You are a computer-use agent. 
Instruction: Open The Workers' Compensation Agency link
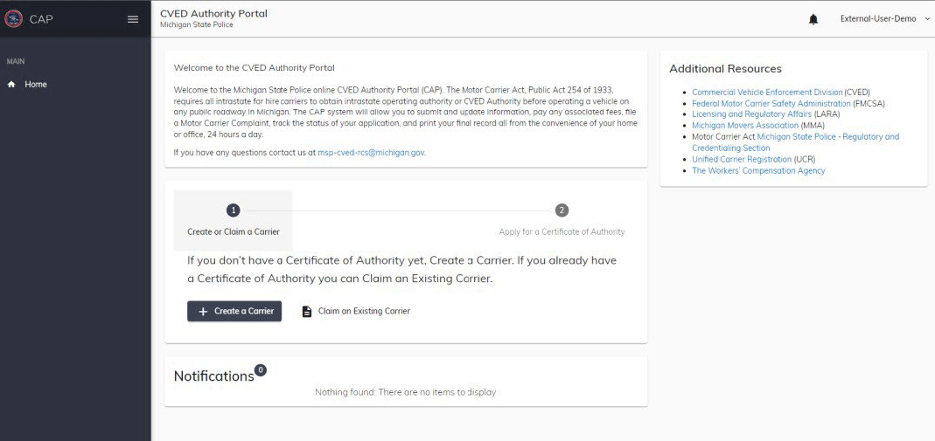coord(758,171)
